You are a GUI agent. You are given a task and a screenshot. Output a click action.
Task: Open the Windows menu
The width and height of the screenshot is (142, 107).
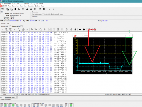click(x=37, y=6)
